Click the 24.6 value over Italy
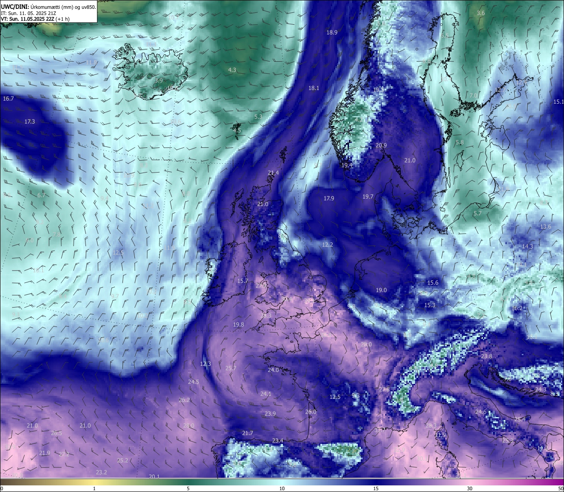This screenshot has height=492, width=564. point(481,412)
